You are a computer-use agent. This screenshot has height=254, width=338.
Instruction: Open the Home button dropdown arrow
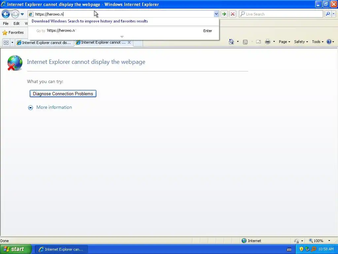coord(238,42)
